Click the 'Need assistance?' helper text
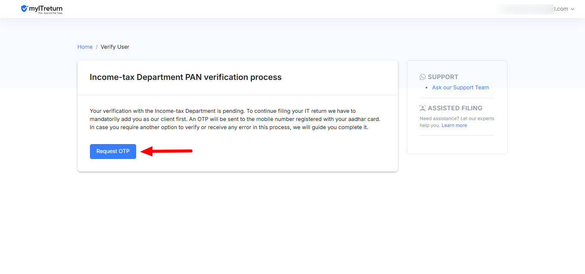This screenshot has height=274, width=585. pyautogui.click(x=457, y=118)
